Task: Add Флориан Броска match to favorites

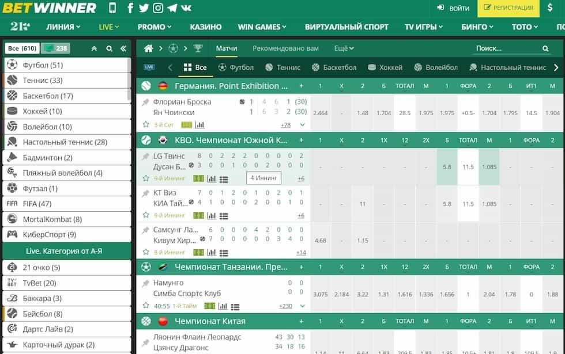Action: pyautogui.click(x=145, y=124)
